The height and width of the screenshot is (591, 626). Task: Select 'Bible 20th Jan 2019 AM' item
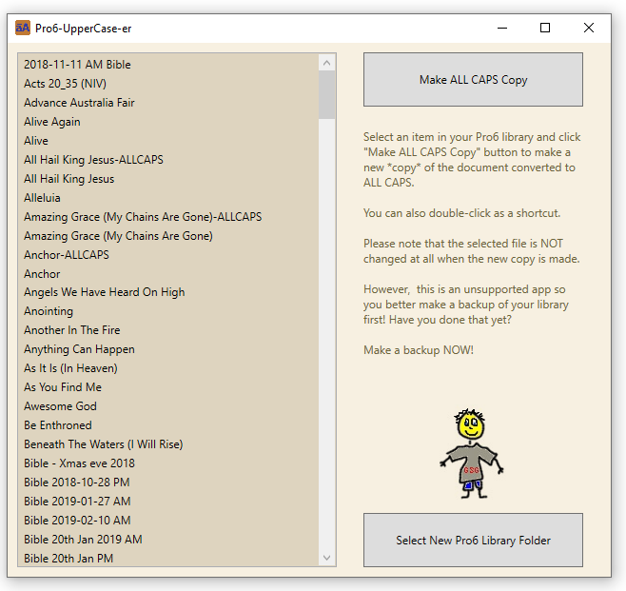168,539
